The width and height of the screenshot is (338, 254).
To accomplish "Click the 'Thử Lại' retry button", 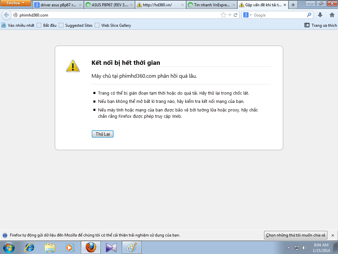I will point(103,134).
